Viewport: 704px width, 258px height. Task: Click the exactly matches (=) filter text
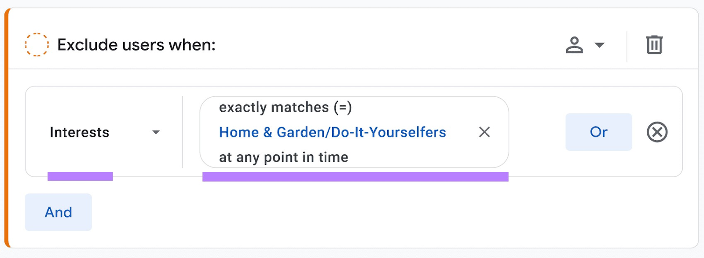(286, 107)
